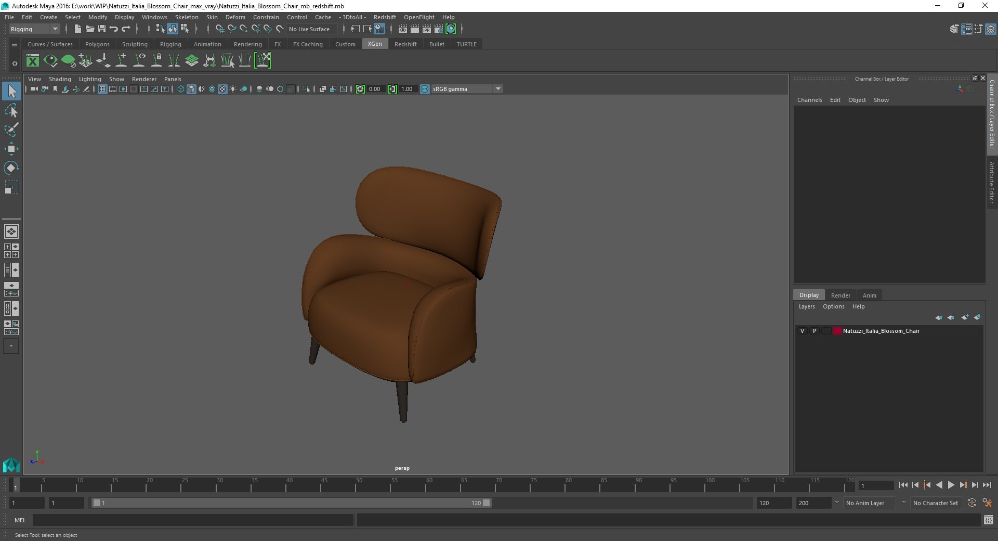This screenshot has width=998, height=541.
Task: Click create new layer icon in Layer Editor
Action: click(x=965, y=317)
